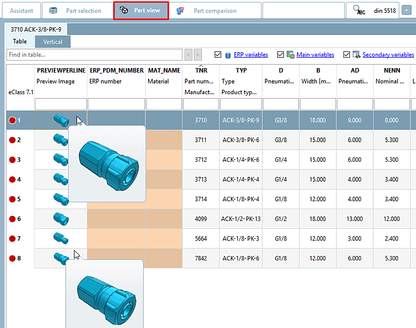Open the Part comparison tab
Viewport: 416px width, 328px height.
(x=215, y=11)
